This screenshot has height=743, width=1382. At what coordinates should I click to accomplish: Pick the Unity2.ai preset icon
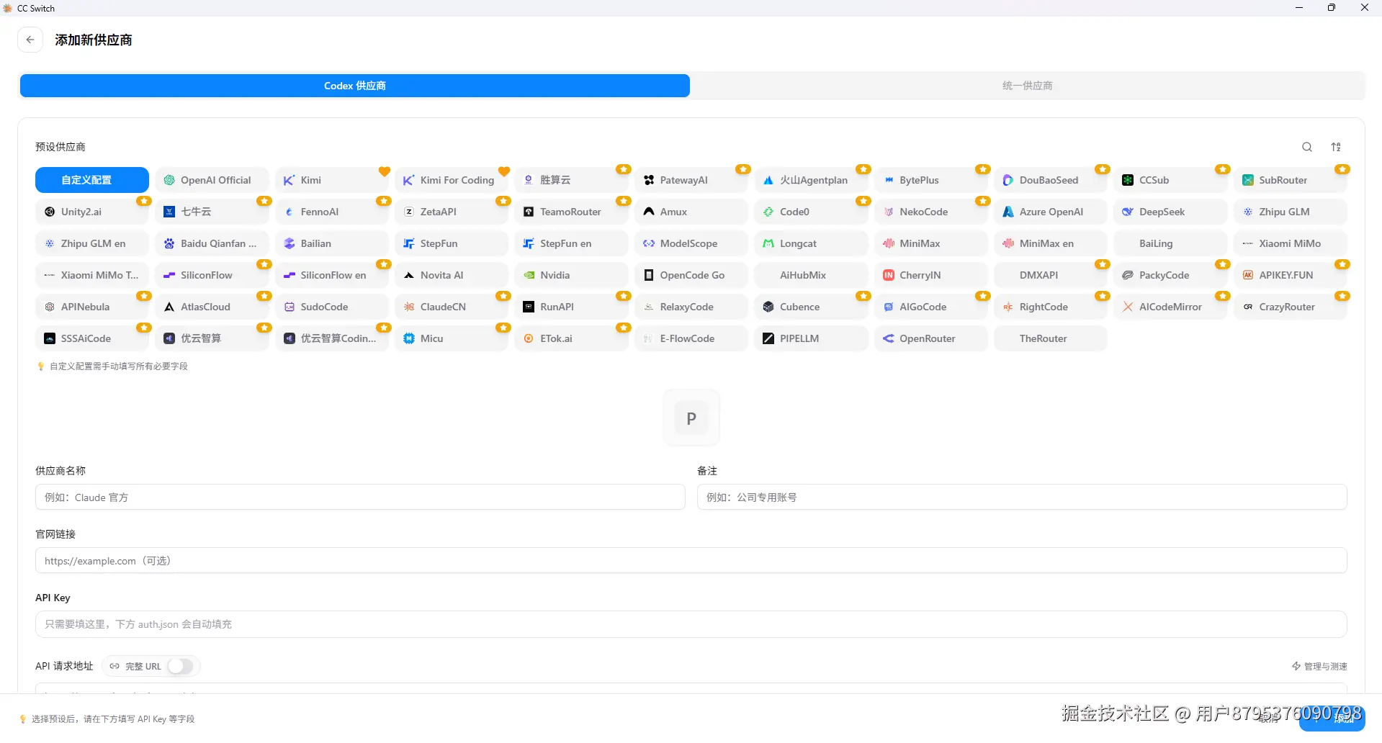coord(50,212)
